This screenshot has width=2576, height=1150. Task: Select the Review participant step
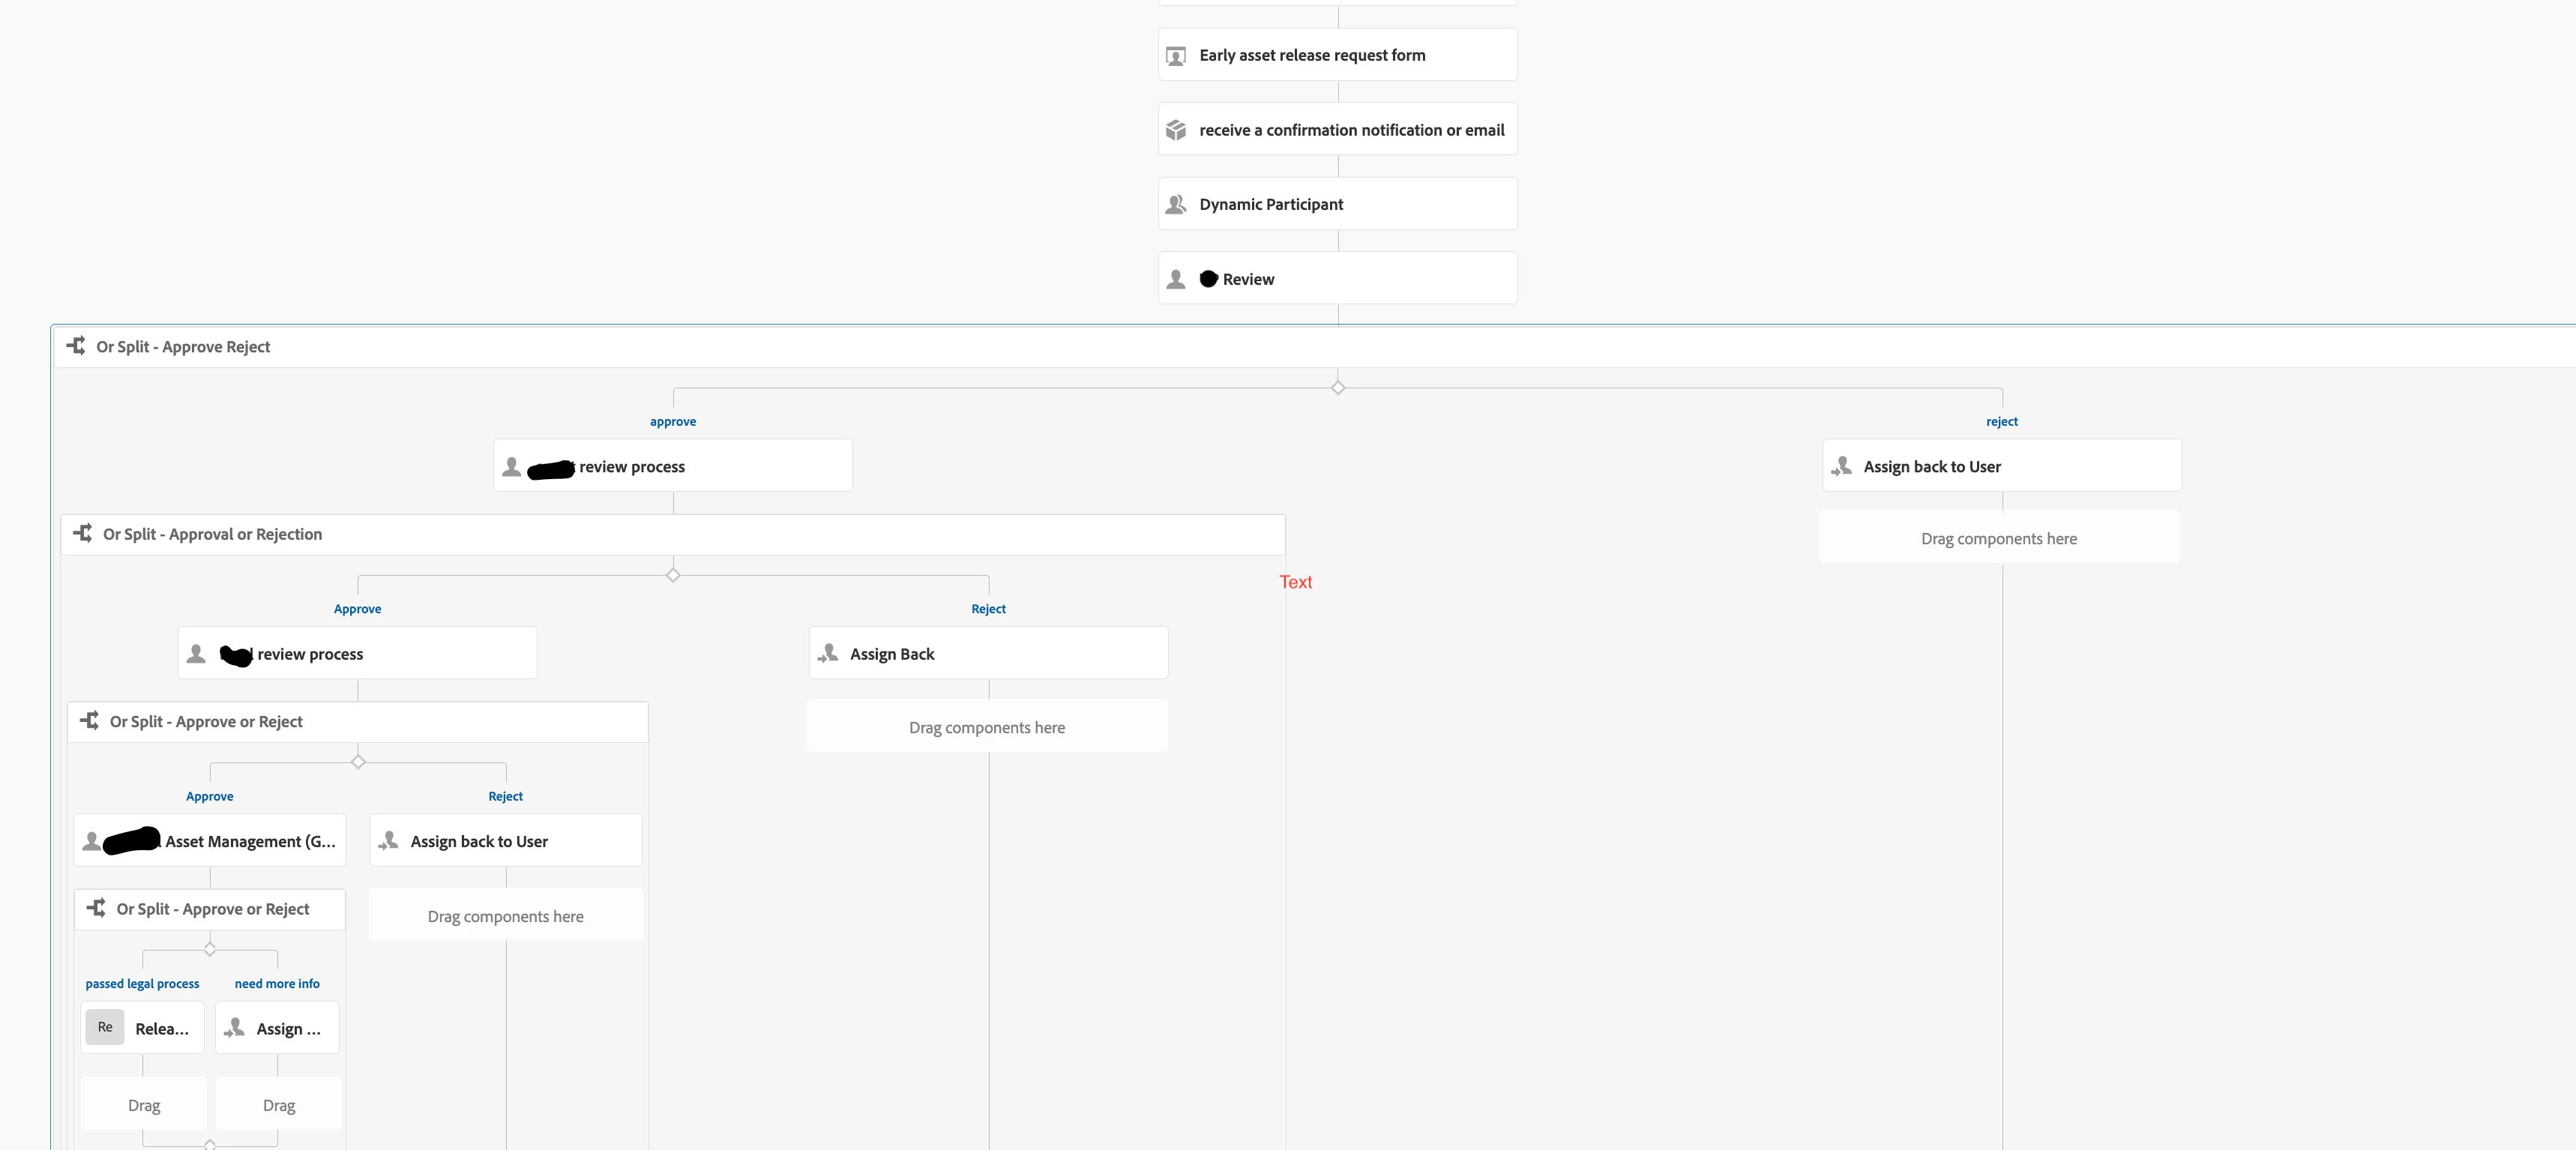click(1337, 279)
